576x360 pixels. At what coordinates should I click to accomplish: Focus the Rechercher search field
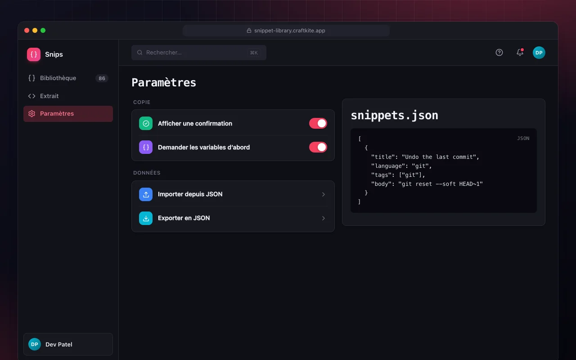click(199, 53)
